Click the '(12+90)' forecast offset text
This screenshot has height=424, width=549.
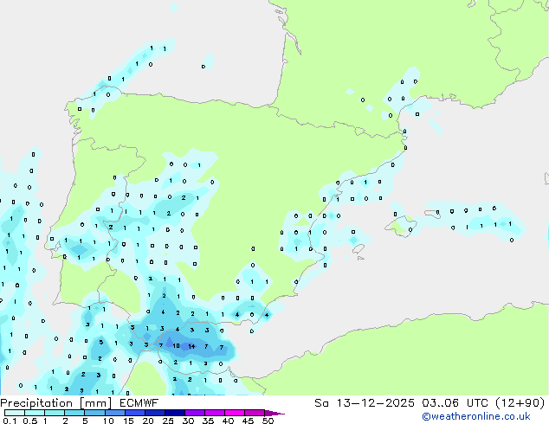(x=520, y=403)
